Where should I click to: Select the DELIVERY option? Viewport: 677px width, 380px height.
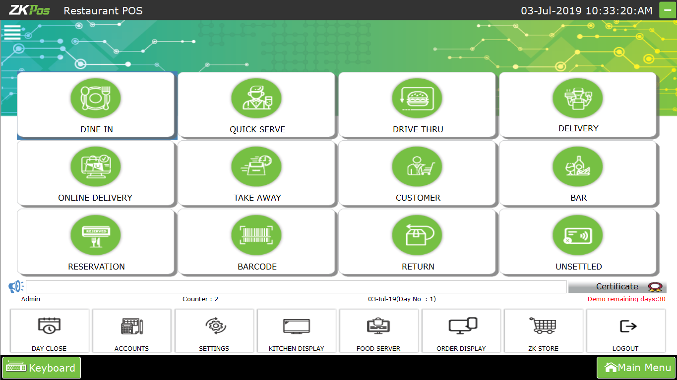pos(578,105)
